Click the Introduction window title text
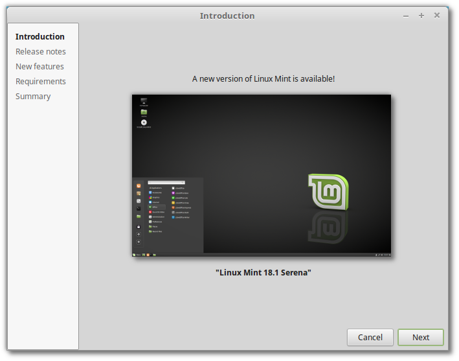459x361 pixels. tap(227, 16)
